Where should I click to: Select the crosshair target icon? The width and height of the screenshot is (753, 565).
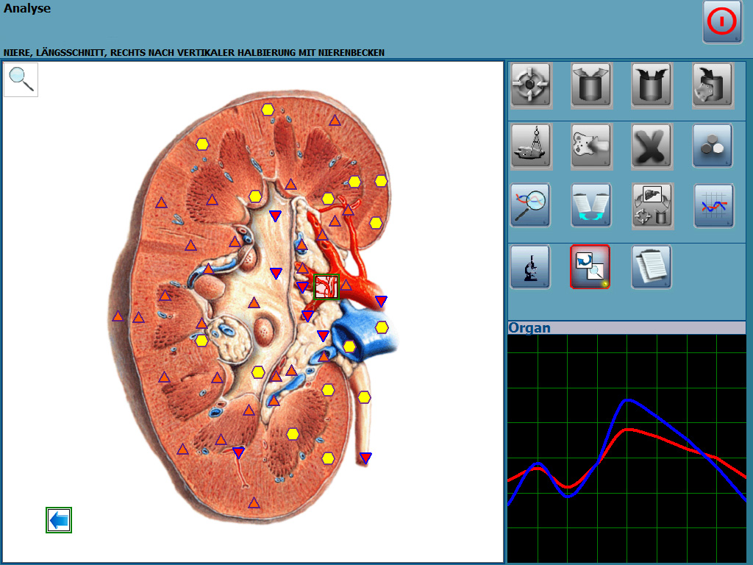(530, 85)
